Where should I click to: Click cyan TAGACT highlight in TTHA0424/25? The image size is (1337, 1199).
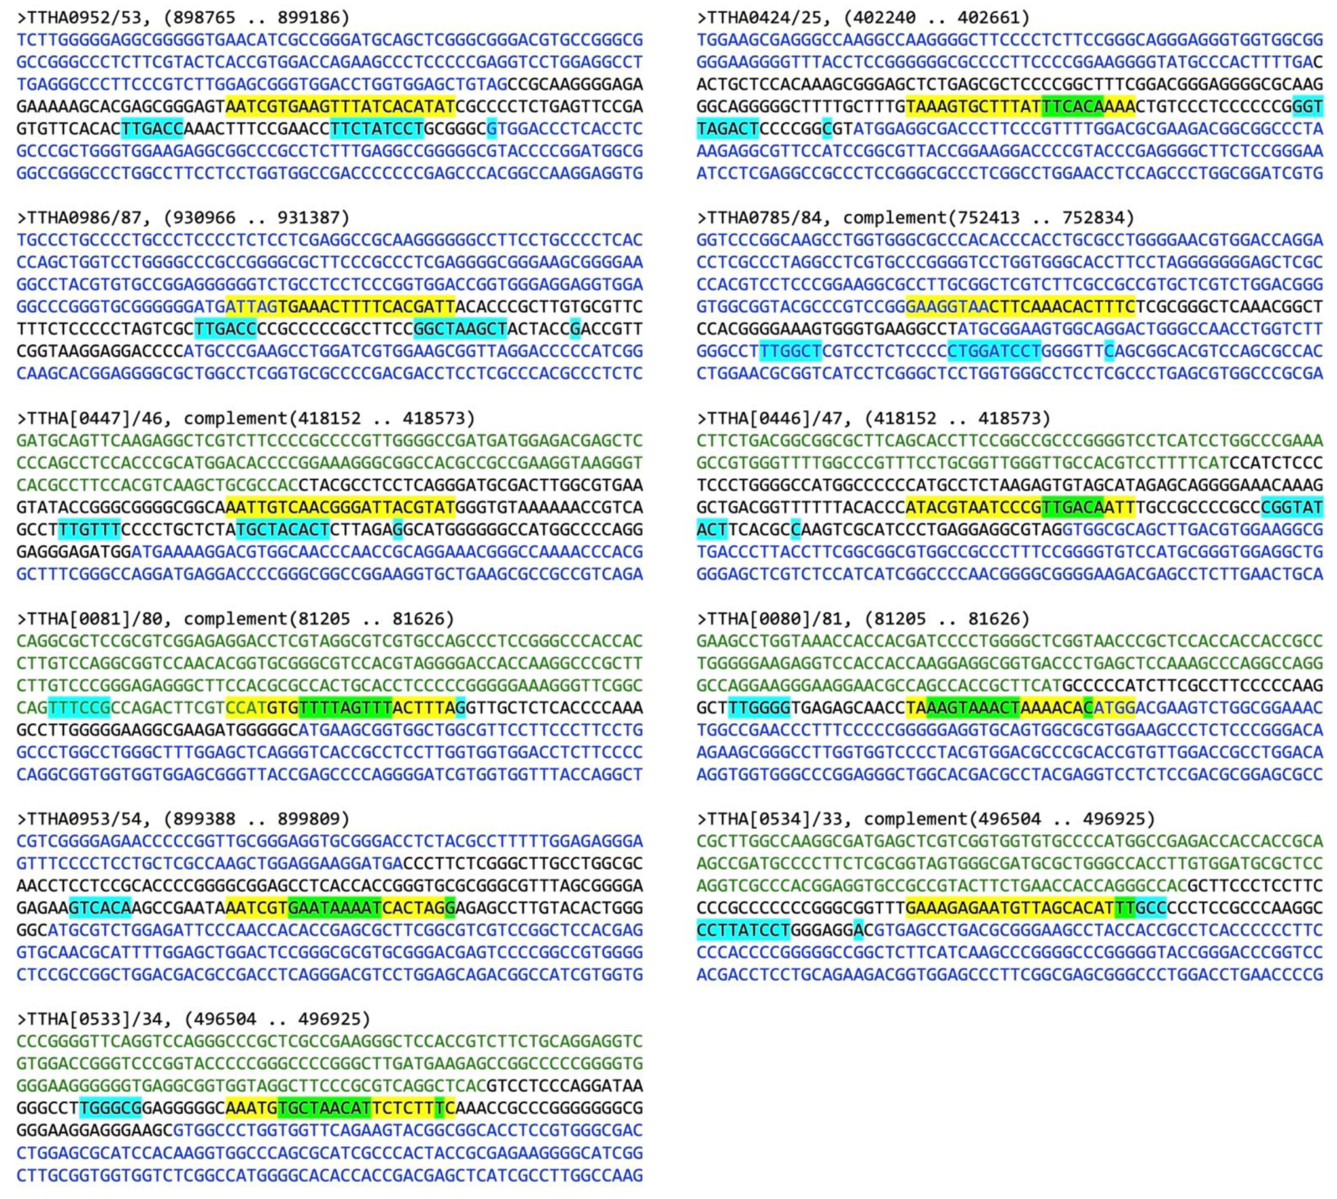click(x=727, y=129)
